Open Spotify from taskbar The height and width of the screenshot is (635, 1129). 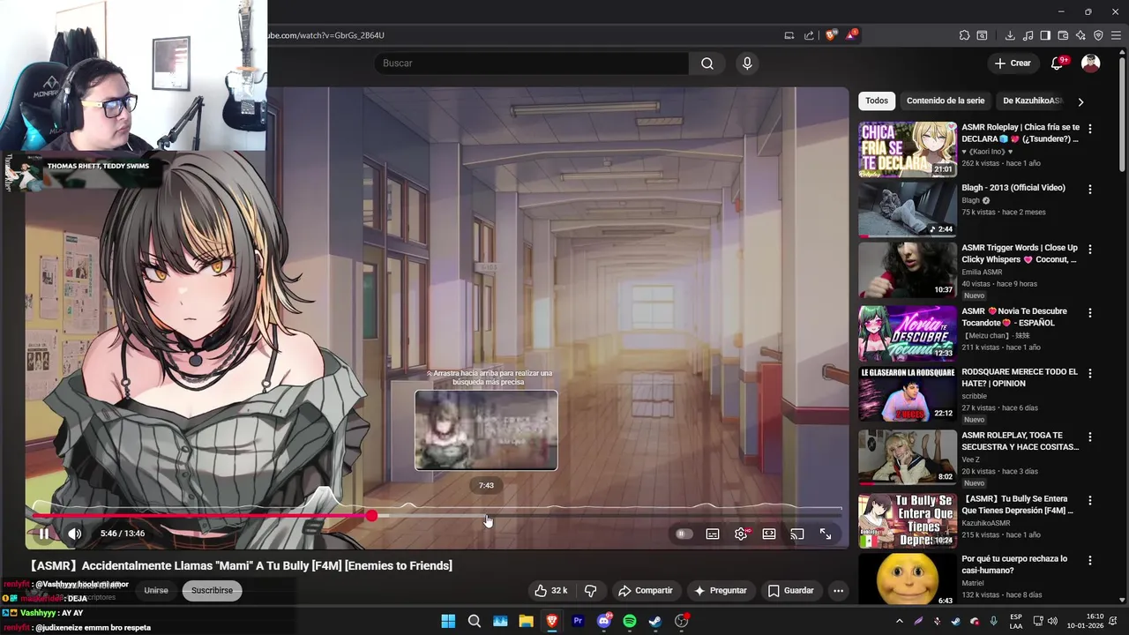point(630,621)
